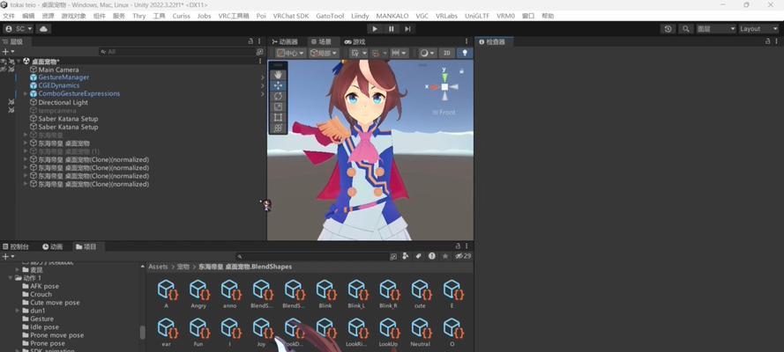Click the green Y axis gizmo cone

tap(444, 77)
